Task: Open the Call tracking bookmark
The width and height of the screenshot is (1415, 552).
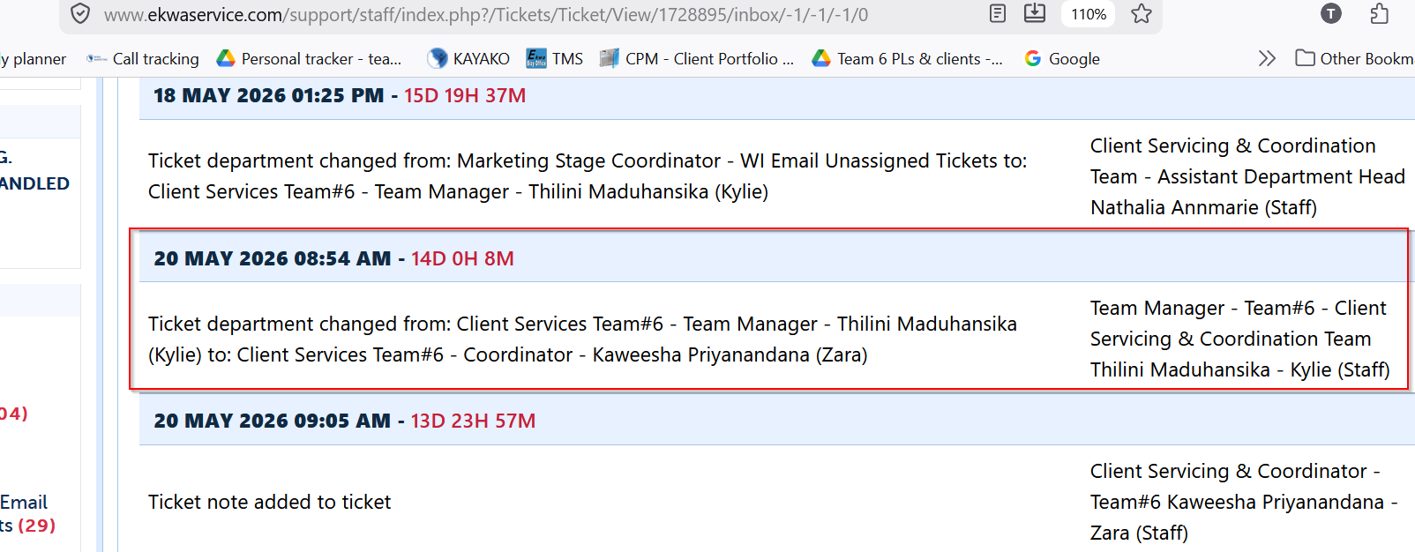Action: [143, 59]
